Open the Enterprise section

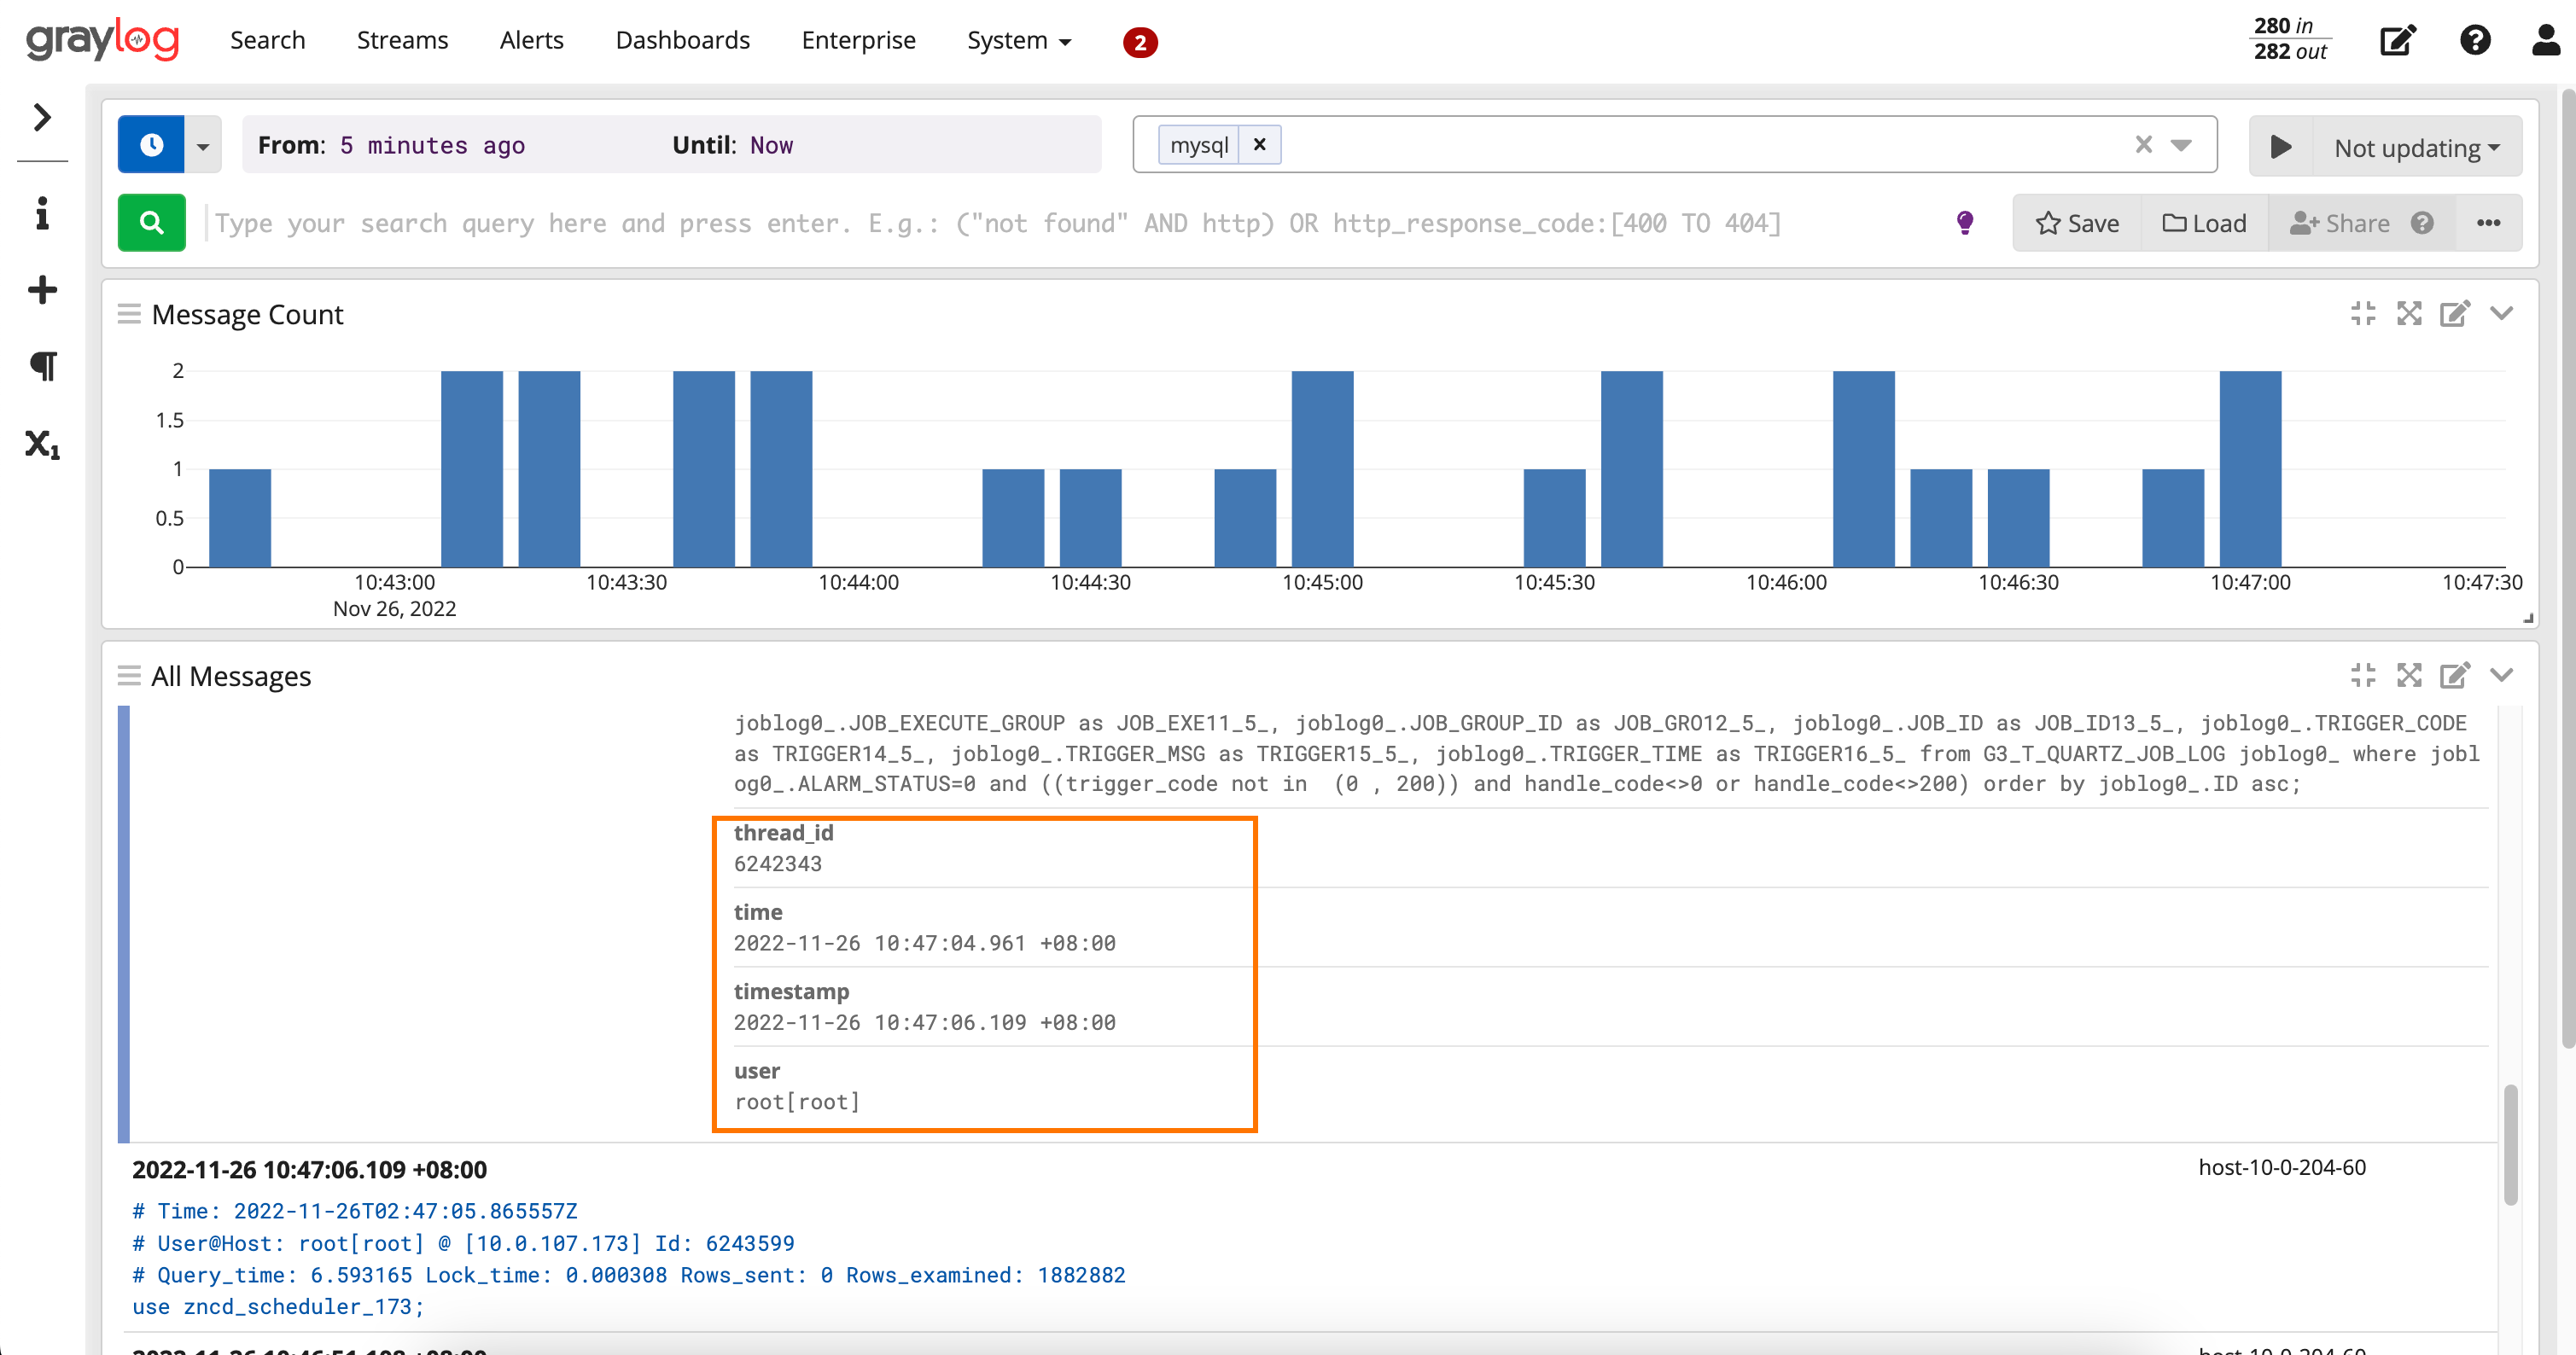click(858, 40)
